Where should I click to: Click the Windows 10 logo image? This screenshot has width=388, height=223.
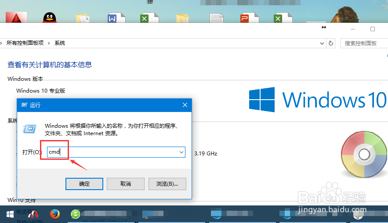tap(318, 100)
